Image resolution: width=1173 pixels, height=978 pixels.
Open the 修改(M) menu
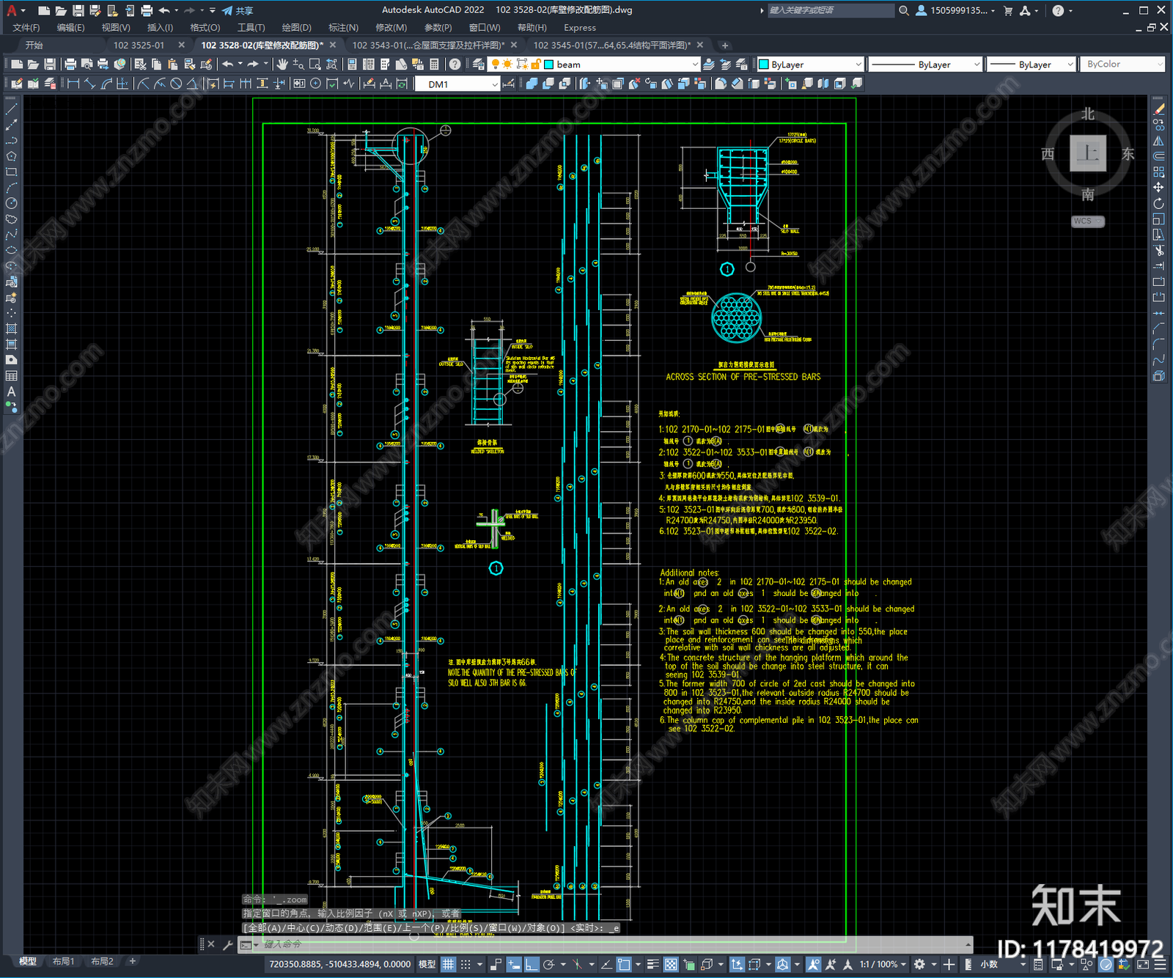click(x=391, y=28)
